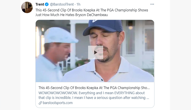Open the @BarstoolTrent handle link
This screenshot has width=191, height=110.
pos(62,4)
